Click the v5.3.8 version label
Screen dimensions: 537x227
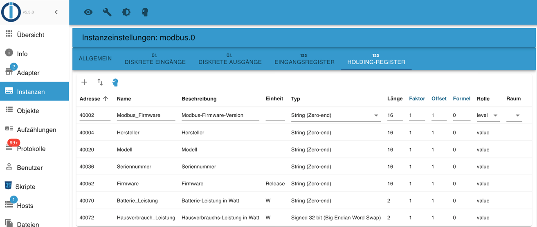coord(28,12)
